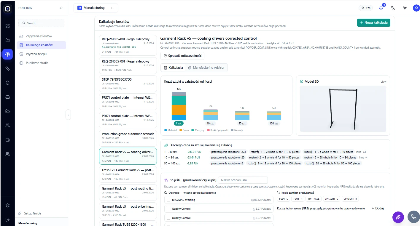Open the Production-grade automatic scenario card
The height and width of the screenshot is (226, 420).
click(x=128, y=138)
